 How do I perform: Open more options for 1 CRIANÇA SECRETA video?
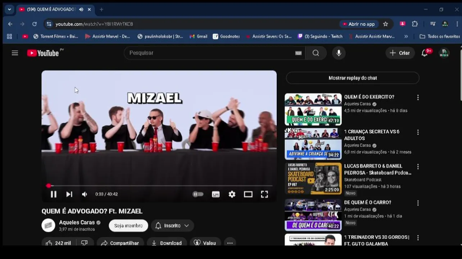point(418,132)
